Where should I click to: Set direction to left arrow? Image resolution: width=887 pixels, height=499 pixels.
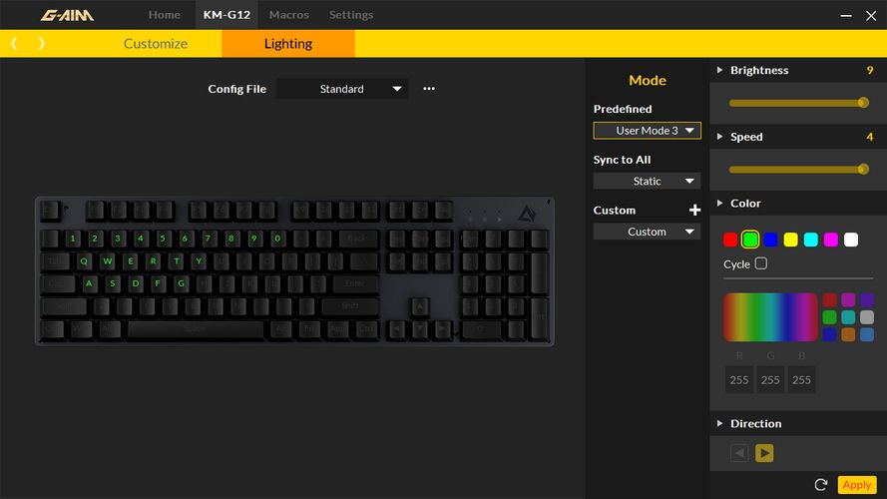tap(739, 453)
